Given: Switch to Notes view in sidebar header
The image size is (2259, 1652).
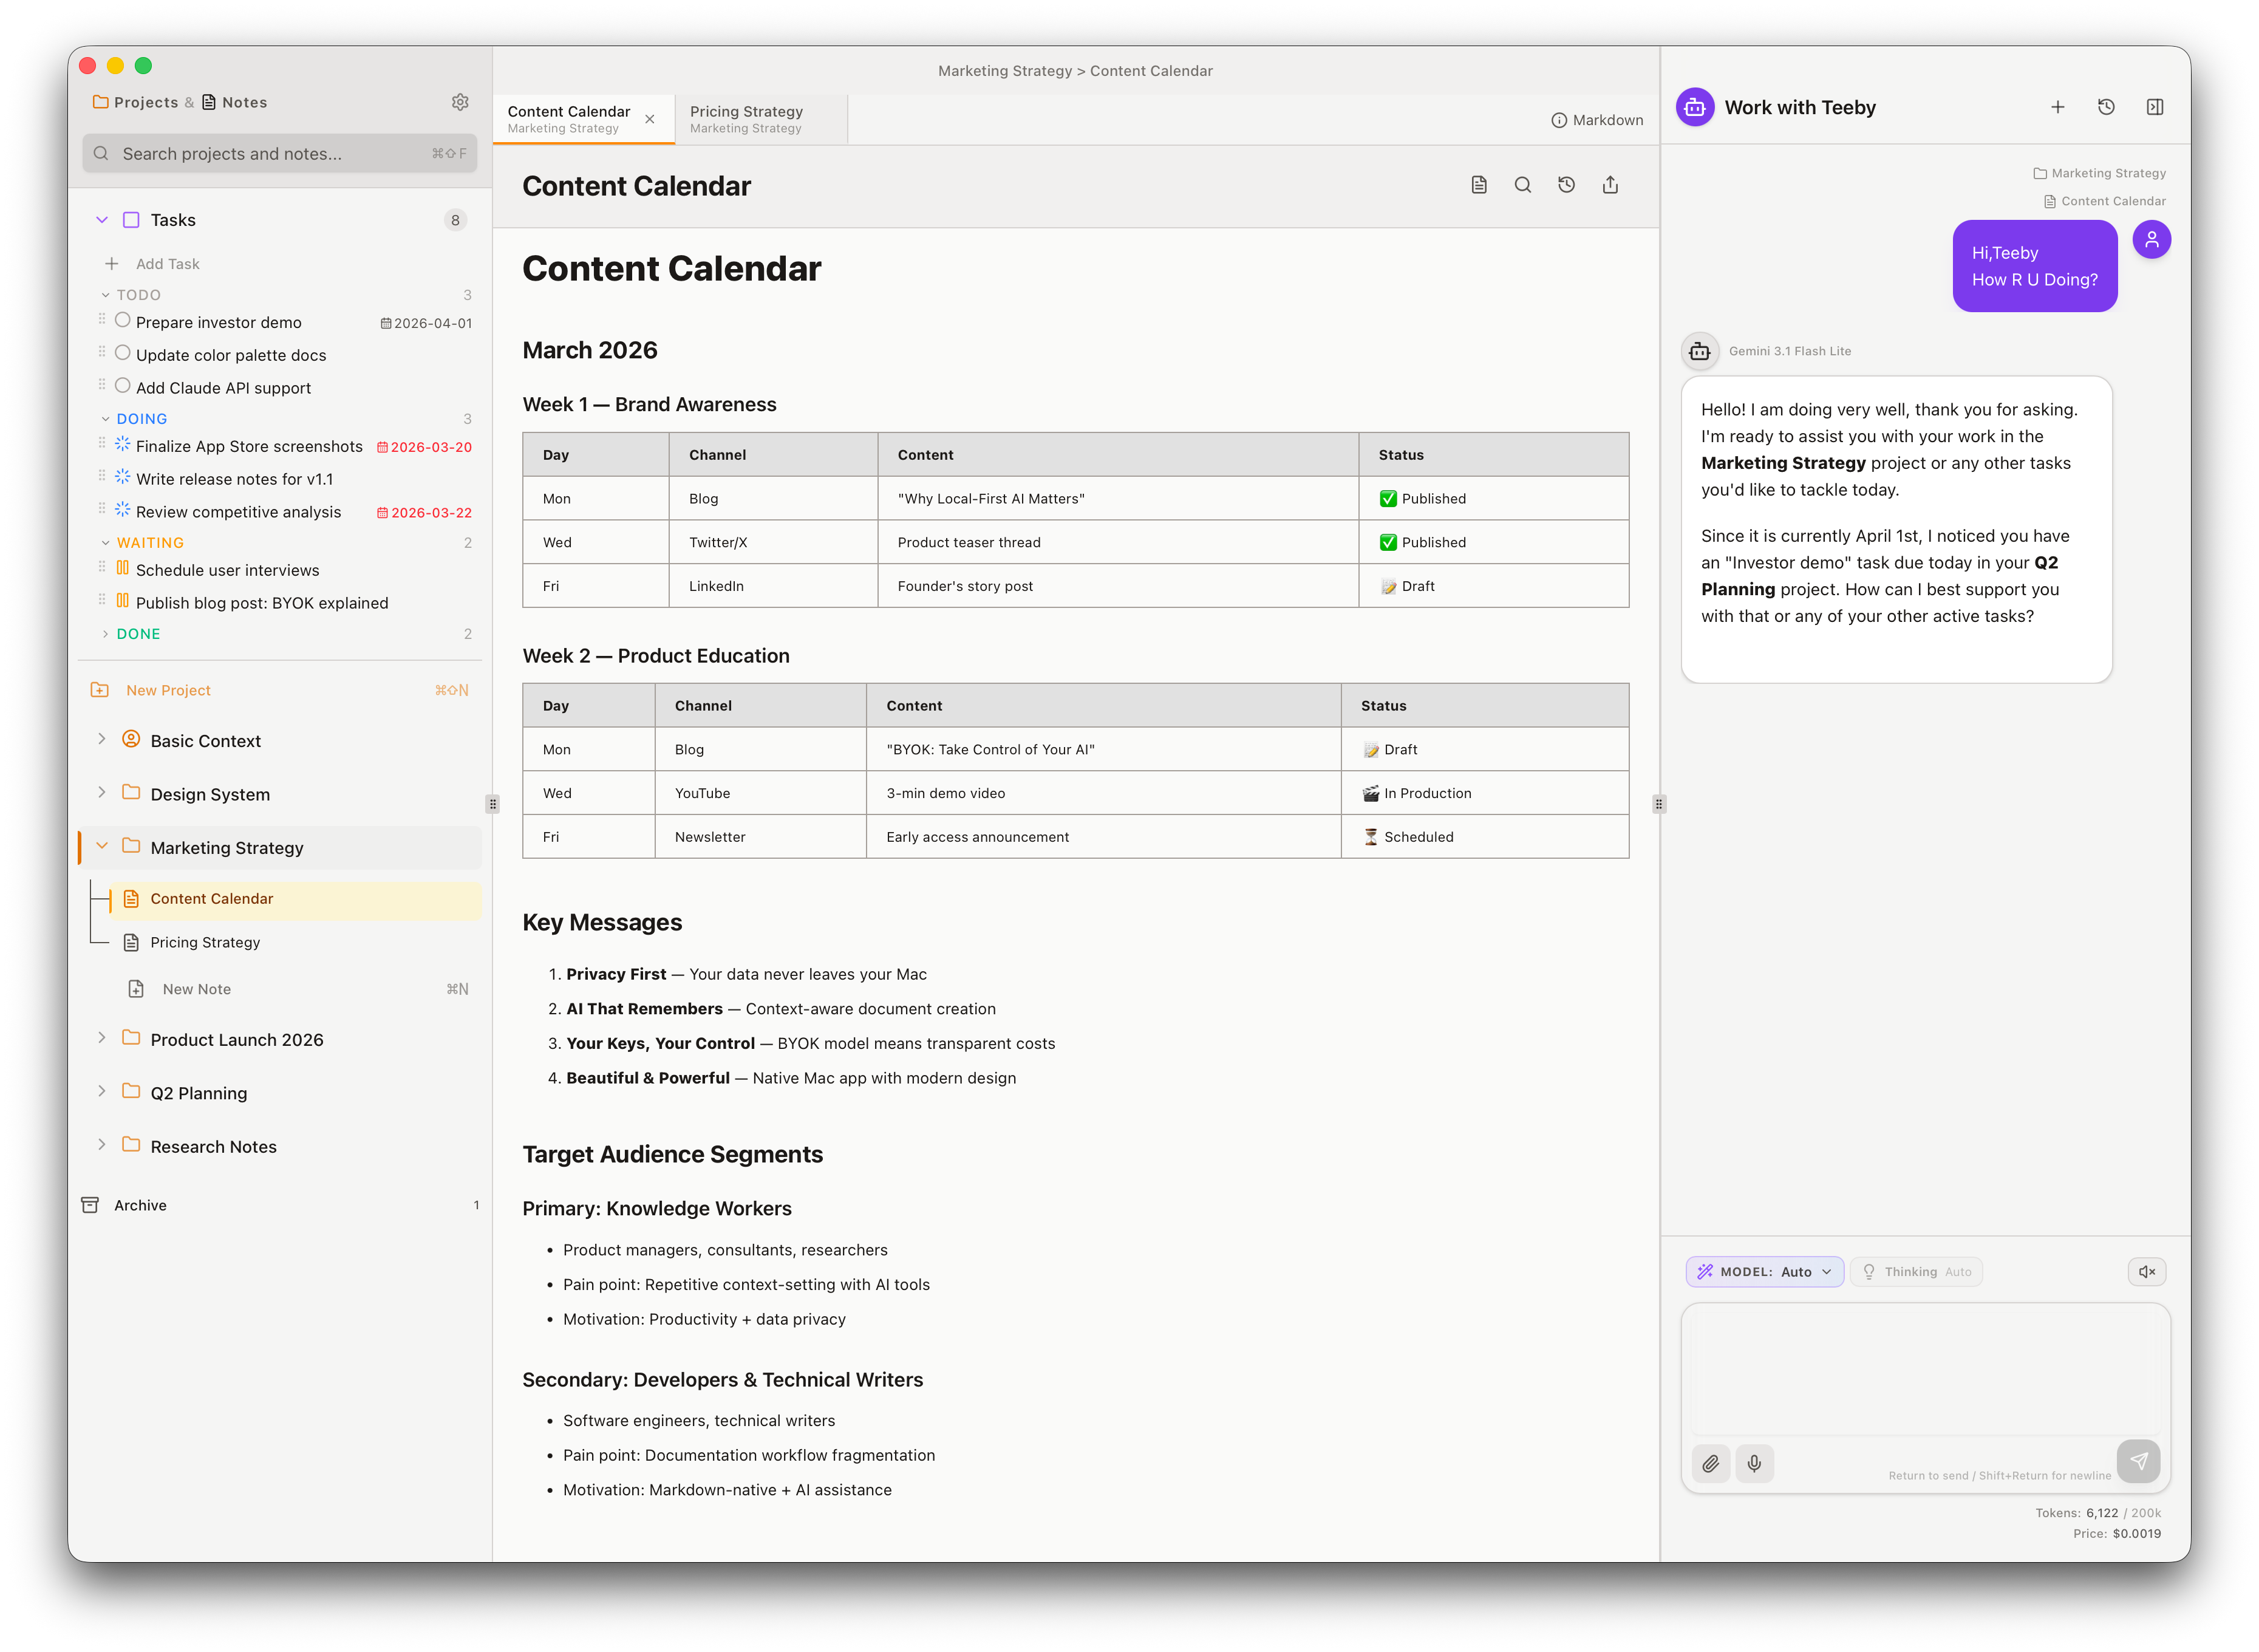Looking at the screenshot, I should (x=235, y=102).
